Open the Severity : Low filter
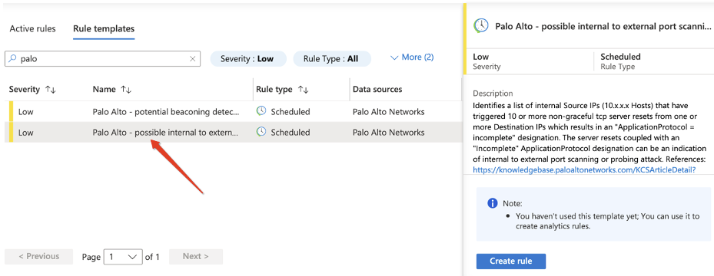 coord(247,58)
